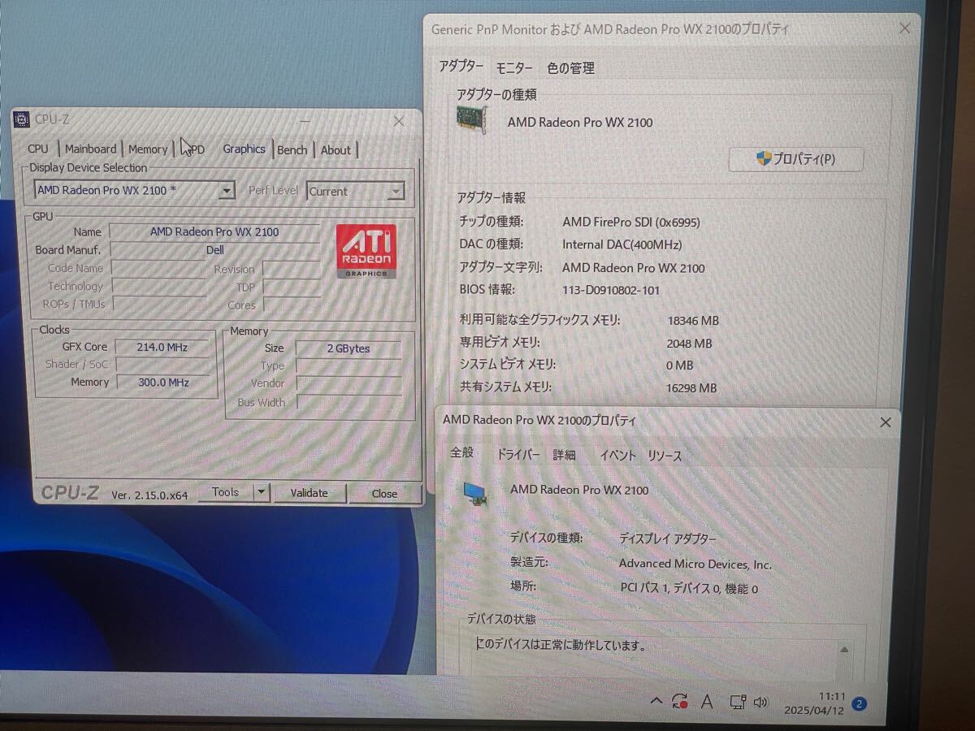The height and width of the screenshot is (731, 975).
Task: Click the PCI バス 1 location text
Action: click(689, 589)
